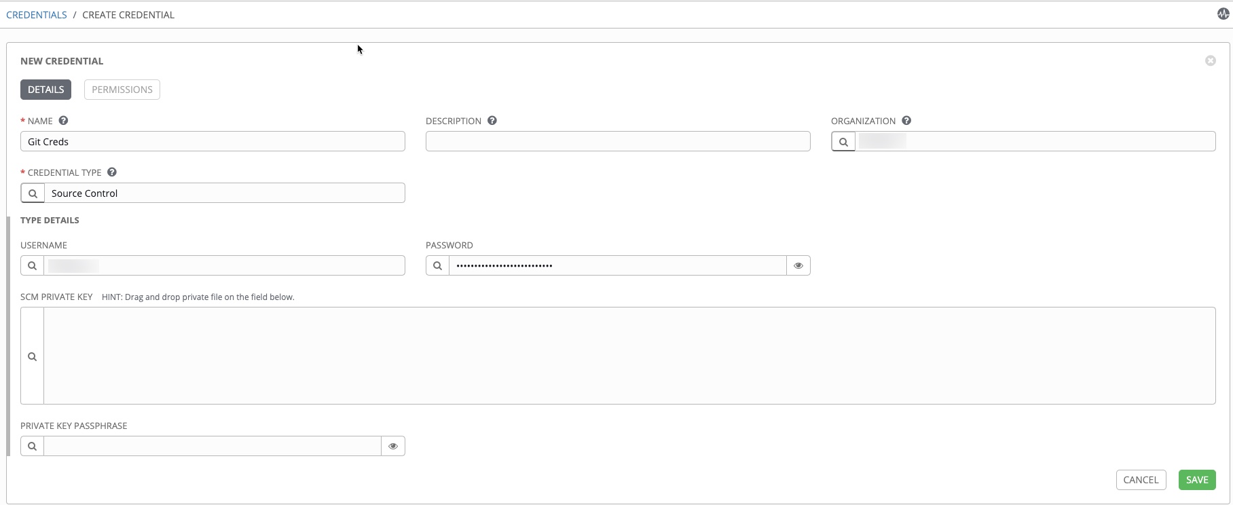
Task: Go to Credentials breadcrumb link
Action: pos(37,15)
